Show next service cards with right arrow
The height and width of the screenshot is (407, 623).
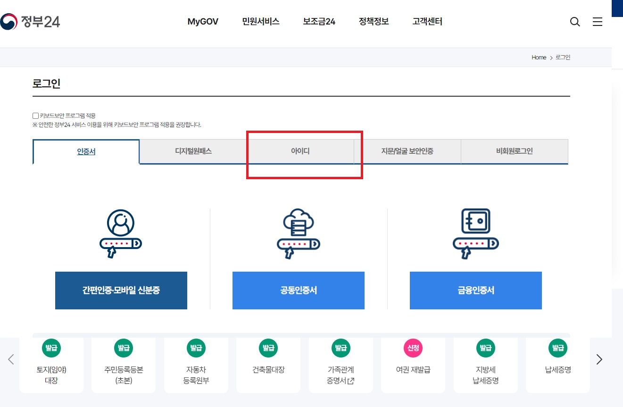click(599, 359)
